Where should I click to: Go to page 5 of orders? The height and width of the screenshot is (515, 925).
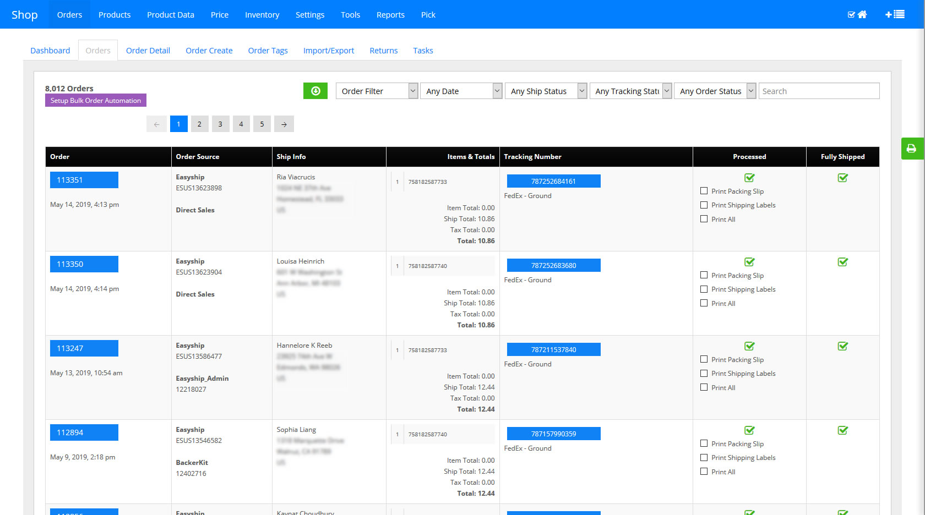tap(262, 124)
